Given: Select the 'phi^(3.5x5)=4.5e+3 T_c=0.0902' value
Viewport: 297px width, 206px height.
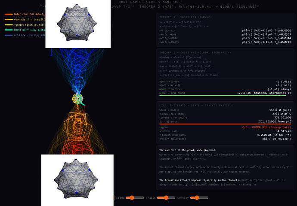Looking at the screenshot, I should (x=266, y=30).
